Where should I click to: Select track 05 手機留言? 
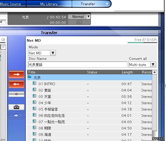[89, 109]
